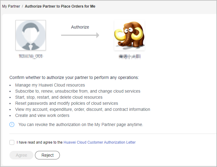Screen dimensions: 217x167
Task: Click the "Reset passwords and modify policies" line
Action: (x=67, y=103)
